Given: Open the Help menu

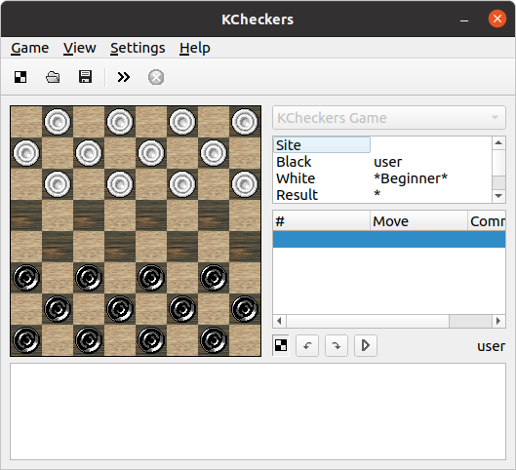Looking at the screenshot, I should point(195,48).
